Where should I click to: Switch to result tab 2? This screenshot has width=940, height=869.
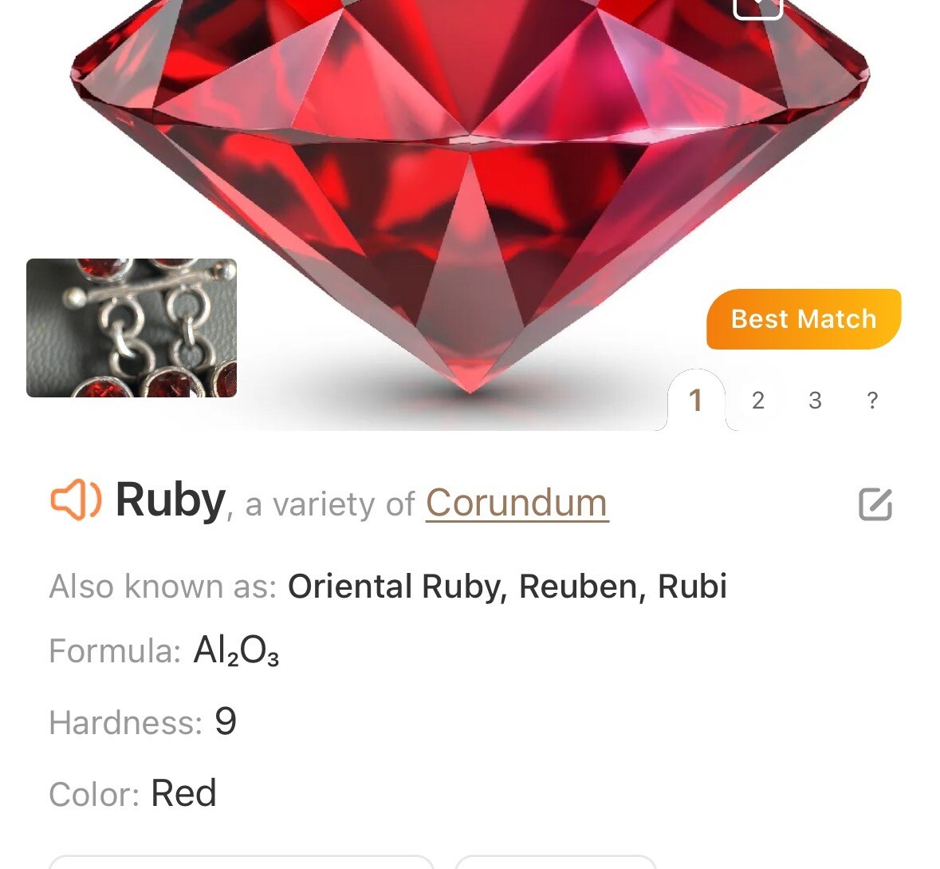tap(757, 401)
